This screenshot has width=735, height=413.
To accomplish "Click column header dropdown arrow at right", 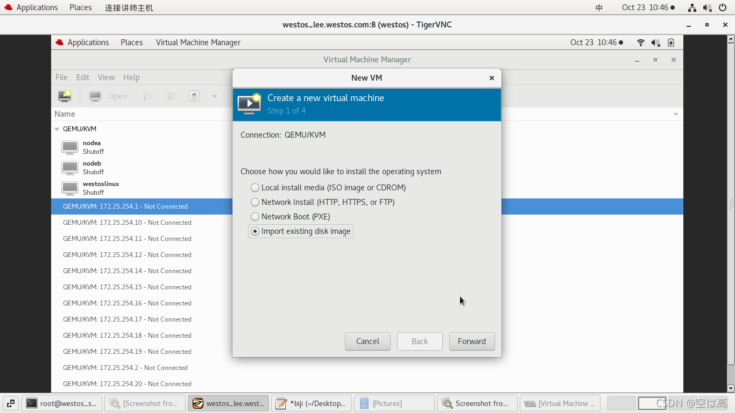I will (676, 114).
